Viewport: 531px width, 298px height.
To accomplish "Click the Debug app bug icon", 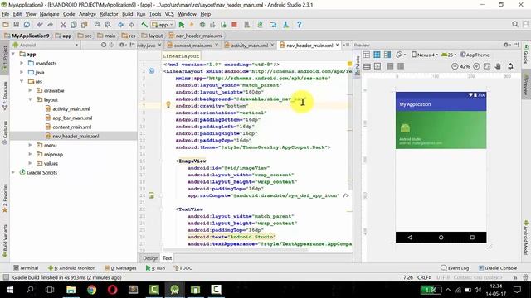I will [202, 25].
